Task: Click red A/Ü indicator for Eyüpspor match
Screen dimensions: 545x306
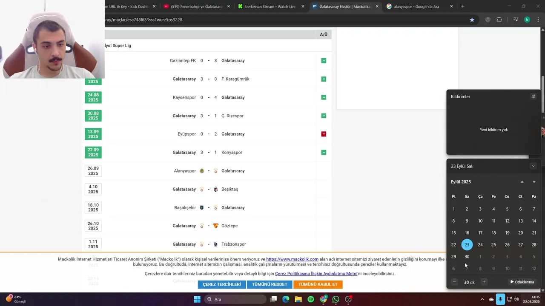Action: point(324,134)
